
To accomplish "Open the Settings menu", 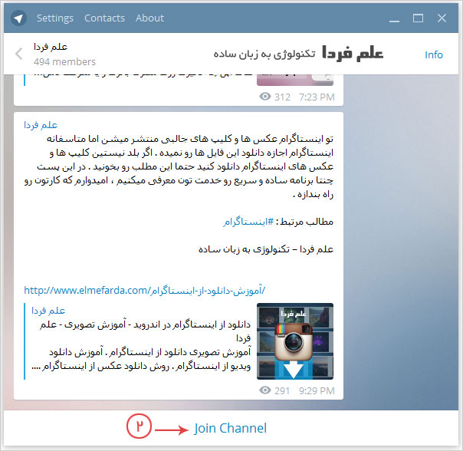I will (54, 18).
